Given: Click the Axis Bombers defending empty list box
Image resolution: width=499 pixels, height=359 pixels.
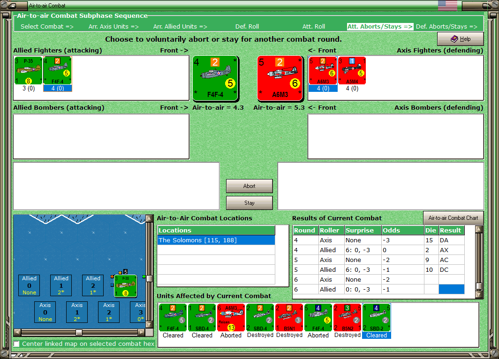Looking at the screenshot, I should pyautogui.click(x=395, y=136).
